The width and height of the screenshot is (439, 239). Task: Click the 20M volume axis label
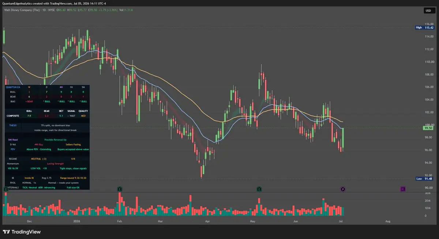(427, 201)
